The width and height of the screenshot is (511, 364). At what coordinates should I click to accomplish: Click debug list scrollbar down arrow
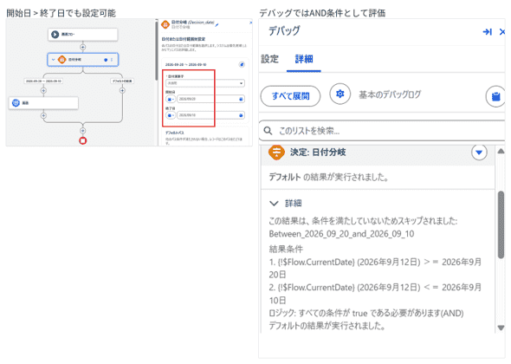(501, 328)
